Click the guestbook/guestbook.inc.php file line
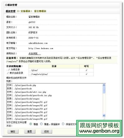Viewport: 124px width, 138px height. tap(29, 95)
